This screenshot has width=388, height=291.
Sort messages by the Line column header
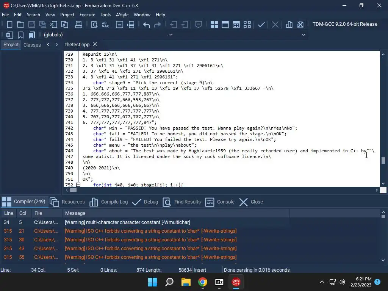(x=9, y=213)
